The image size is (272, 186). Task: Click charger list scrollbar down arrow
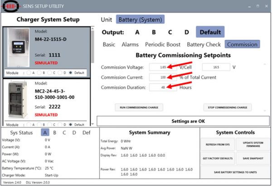(92, 124)
